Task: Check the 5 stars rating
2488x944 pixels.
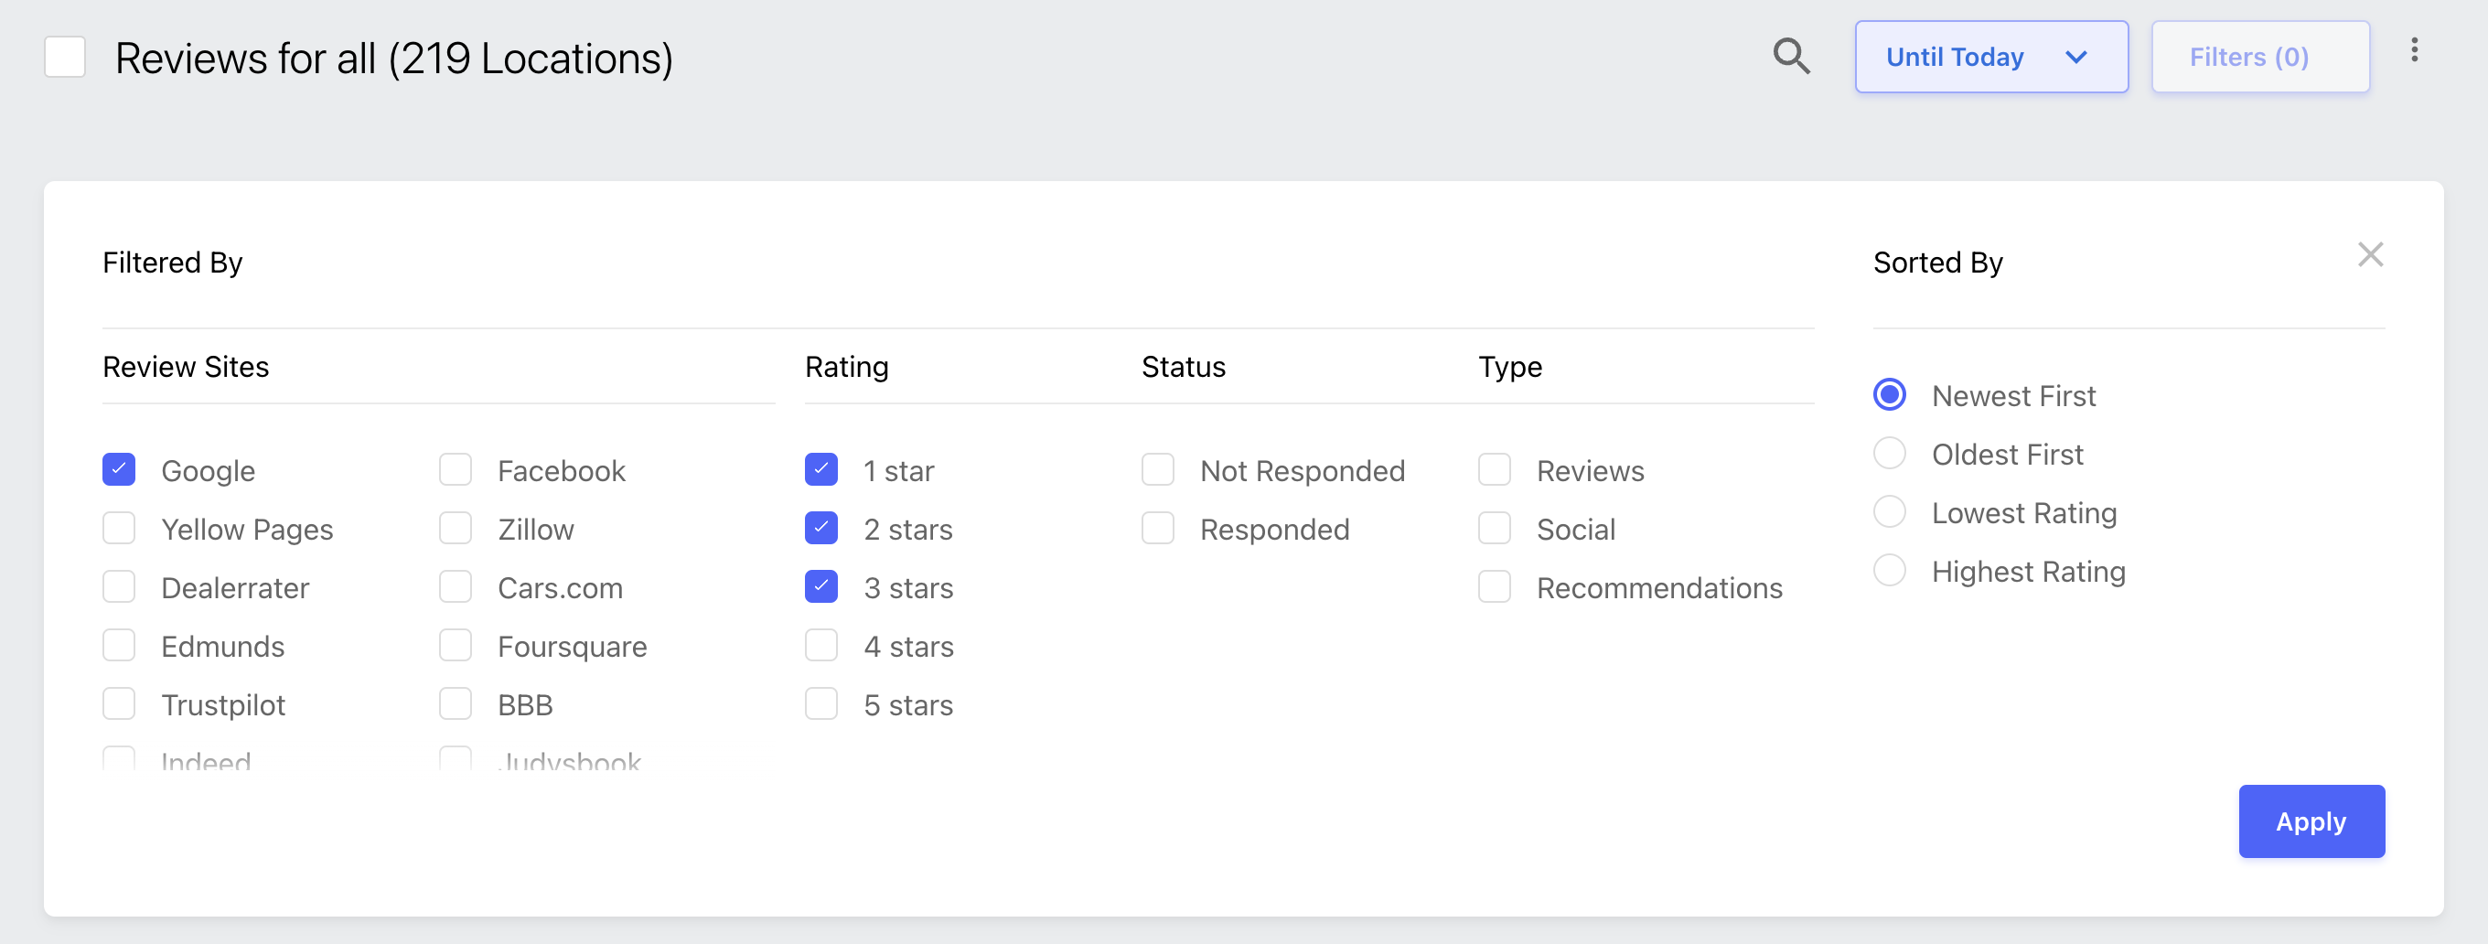Action: pyautogui.click(x=821, y=704)
